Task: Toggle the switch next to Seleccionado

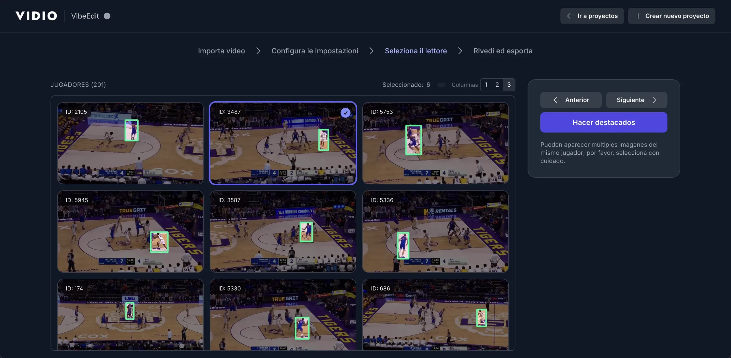Action: coord(441,85)
